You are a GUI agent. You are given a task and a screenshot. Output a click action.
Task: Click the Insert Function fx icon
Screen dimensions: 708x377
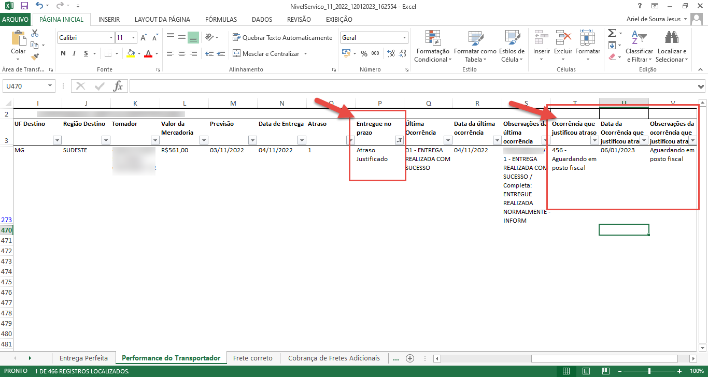[x=118, y=86]
